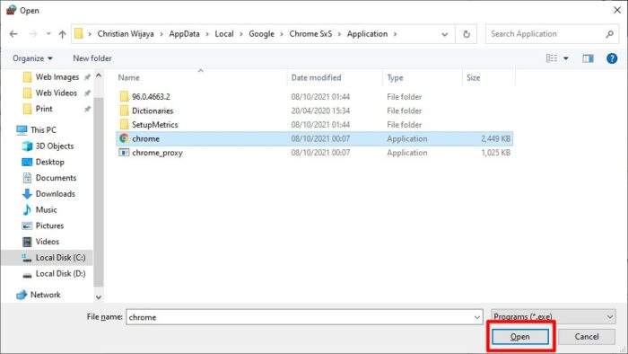Expand chevron after Local breadcrumb
The image size is (628, 354).
coord(241,34)
